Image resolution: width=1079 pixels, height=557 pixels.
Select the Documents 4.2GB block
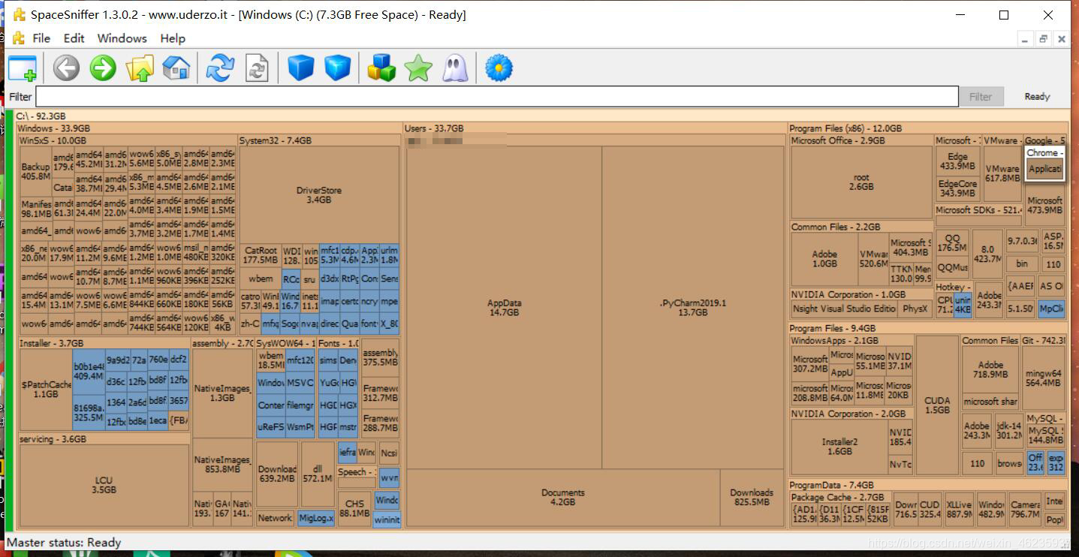(x=562, y=498)
